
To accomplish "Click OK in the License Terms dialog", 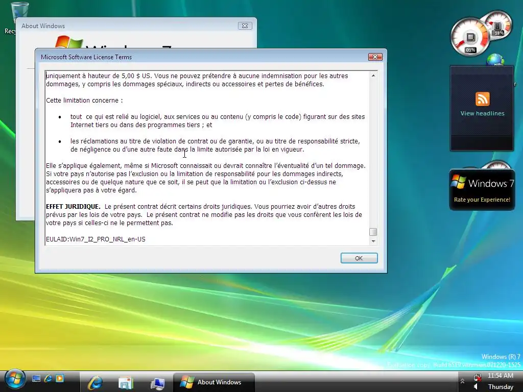I will [359, 258].
